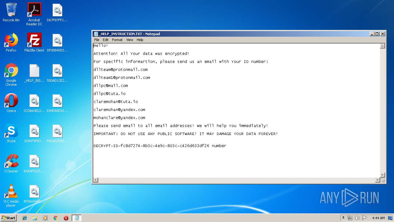This screenshot has height=222, width=394.
Task: Click Notepad vertical scrollbar up arrow
Action: tap(383, 46)
